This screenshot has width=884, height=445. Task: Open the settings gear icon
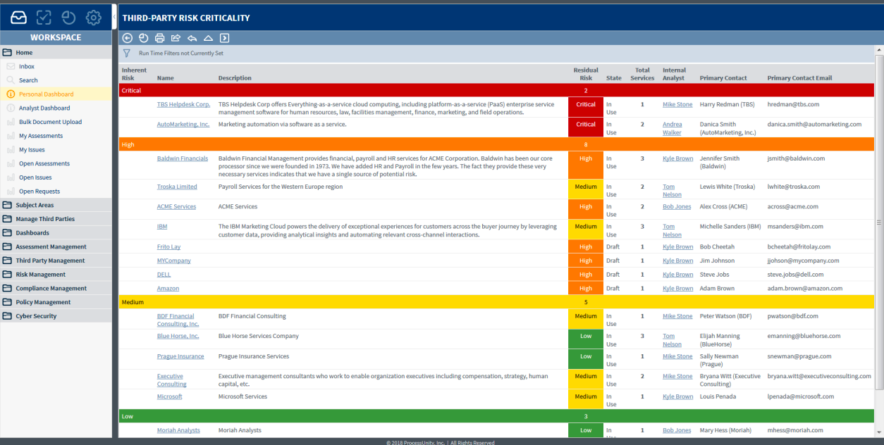[93, 18]
